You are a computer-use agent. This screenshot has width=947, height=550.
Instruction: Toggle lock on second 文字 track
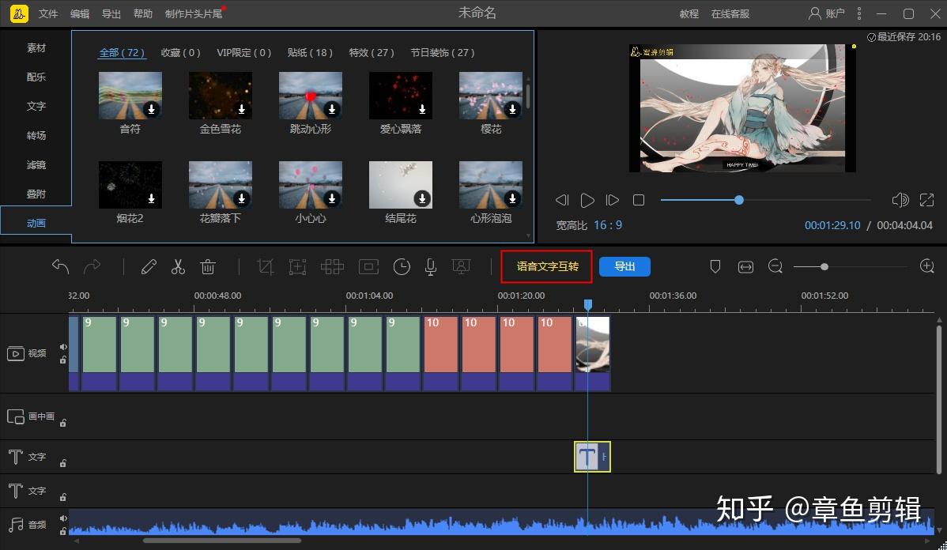pyautogui.click(x=62, y=497)
